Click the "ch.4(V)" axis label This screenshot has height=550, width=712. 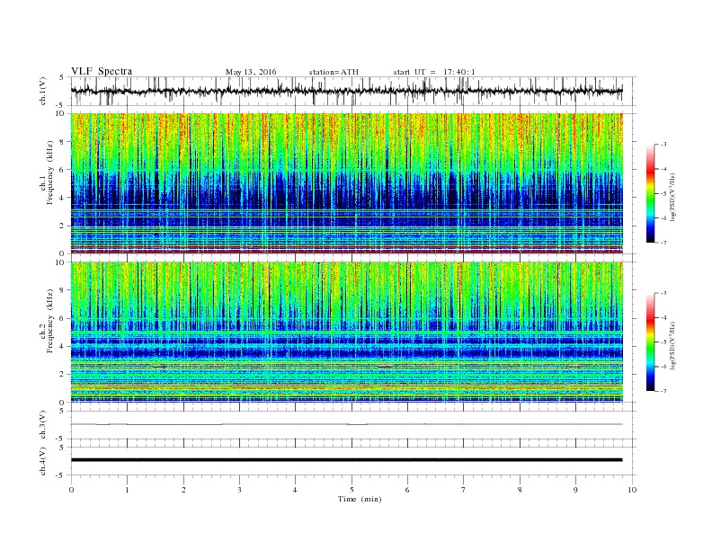click(x=43, y=461)
